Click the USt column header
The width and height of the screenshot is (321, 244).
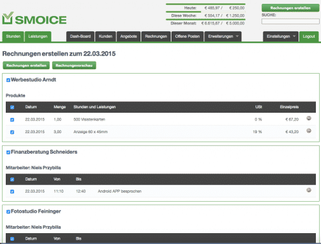(x=259, y=107)
